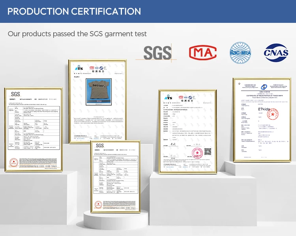
Task: Click the SGS logo on the bottom center certificate
Action: [x=99, y=146]
